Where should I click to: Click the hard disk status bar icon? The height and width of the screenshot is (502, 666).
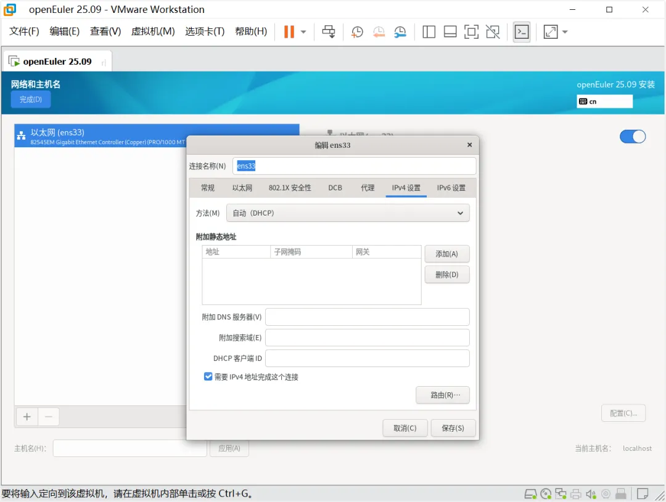click(530, 494)
